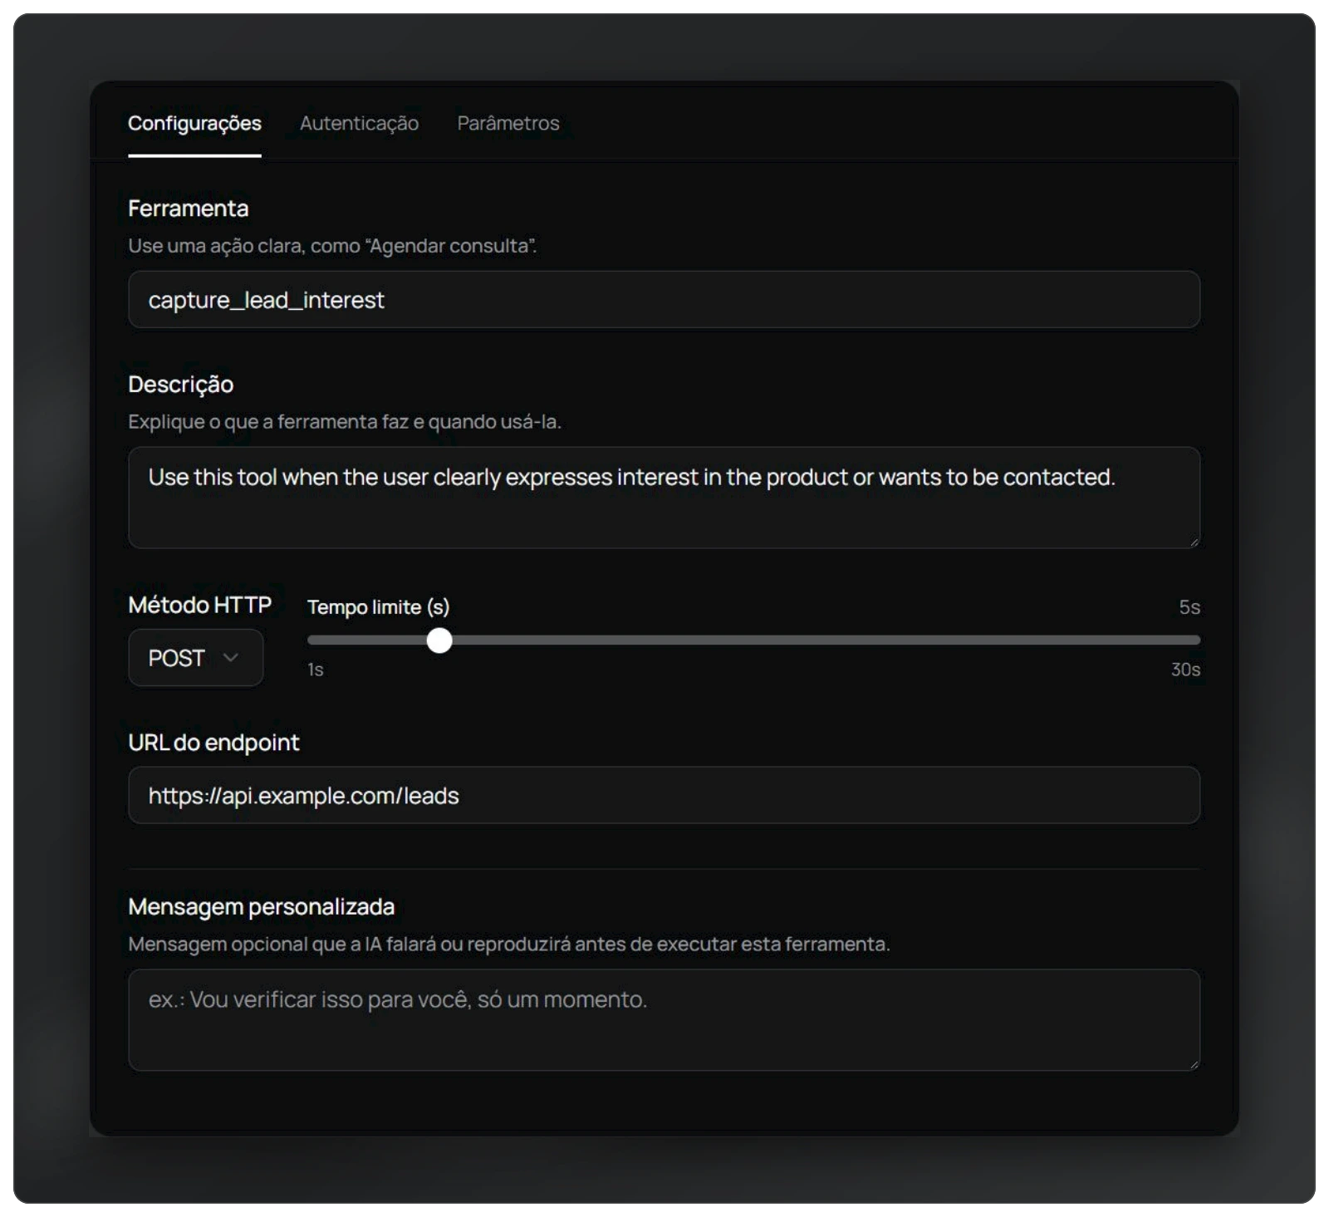Open the Parâmetros tab

pyautogui.click(x=508, y=123)
